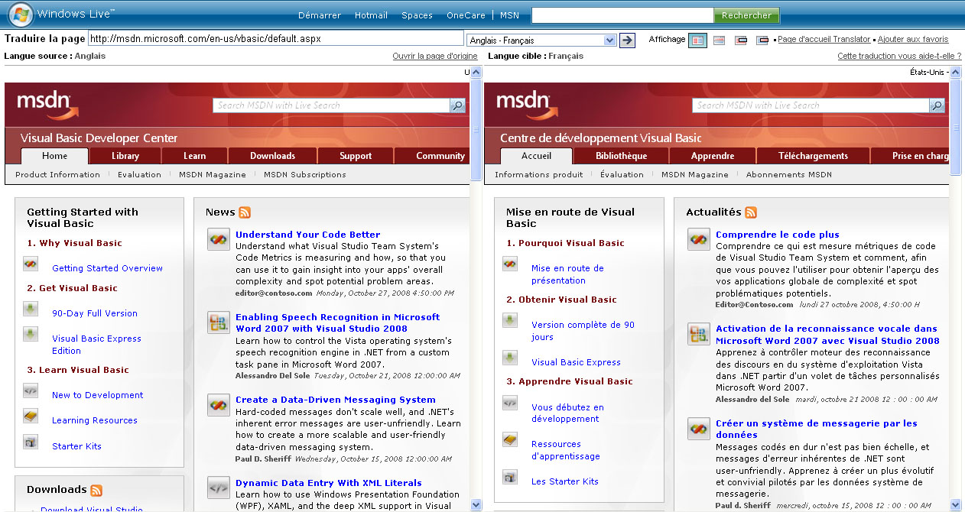Click book icon beside Ressources d'apprentissage
This screenshot has width=965, height=512.
(510, 439)
